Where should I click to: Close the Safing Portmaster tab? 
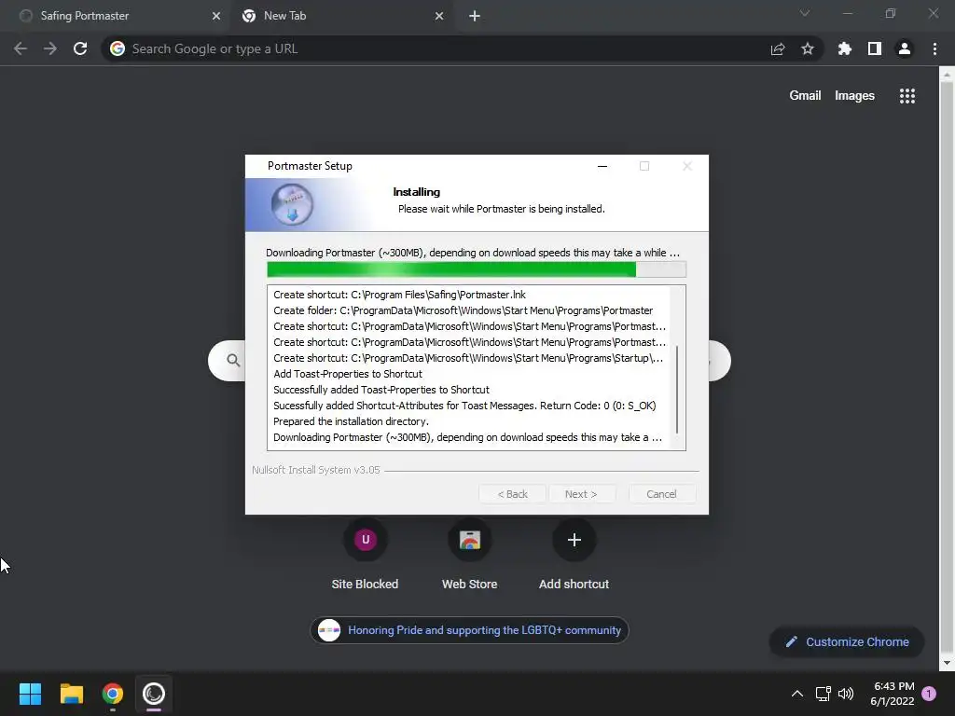point(216,16)
